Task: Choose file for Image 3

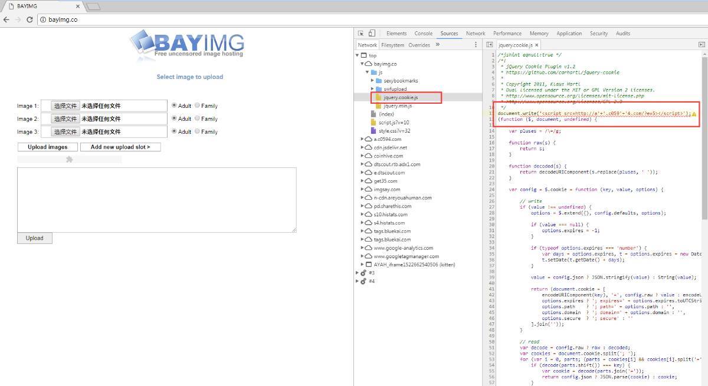Action: (65, 131)
